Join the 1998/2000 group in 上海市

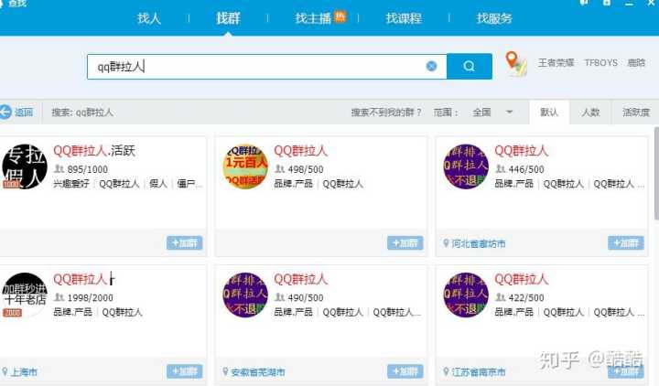point(185,371)
